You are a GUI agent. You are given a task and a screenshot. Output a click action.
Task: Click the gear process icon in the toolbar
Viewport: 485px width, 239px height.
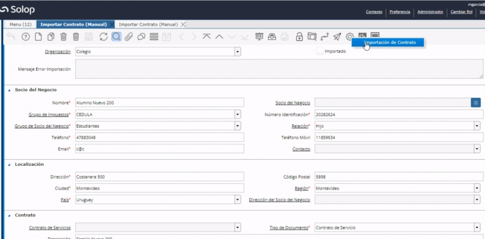click(x=349, y=37)
